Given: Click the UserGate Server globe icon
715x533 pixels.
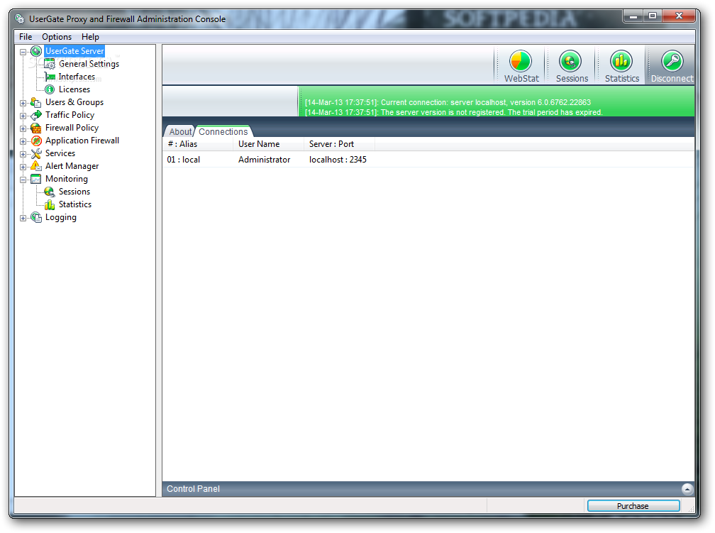Looking at the screenshot, I should point(36,51).
